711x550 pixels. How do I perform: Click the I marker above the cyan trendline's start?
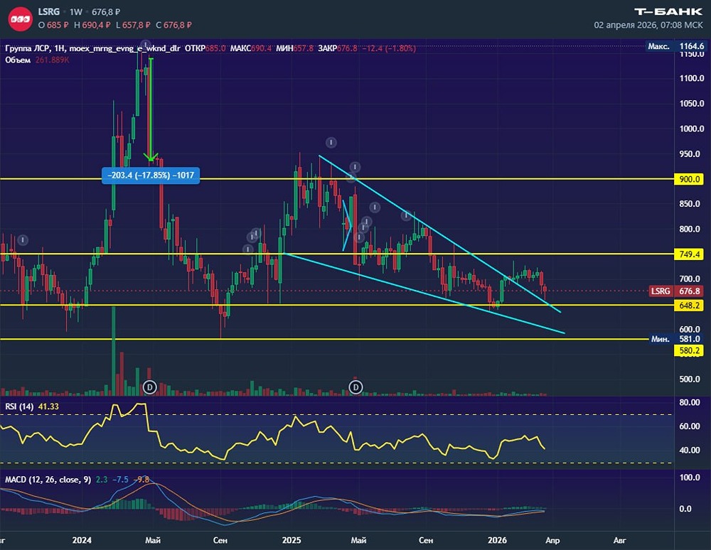point(331,143)
